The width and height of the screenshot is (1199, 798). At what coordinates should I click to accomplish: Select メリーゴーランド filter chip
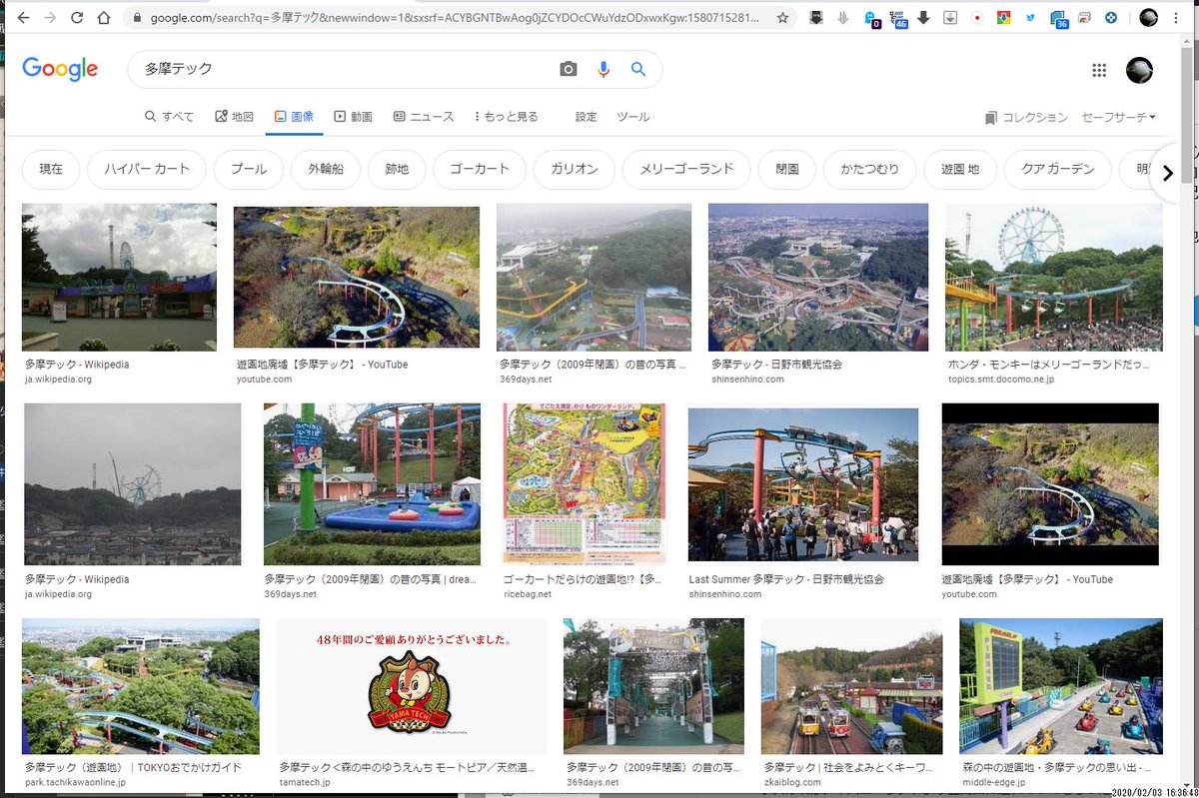click(x=686, y=169)
